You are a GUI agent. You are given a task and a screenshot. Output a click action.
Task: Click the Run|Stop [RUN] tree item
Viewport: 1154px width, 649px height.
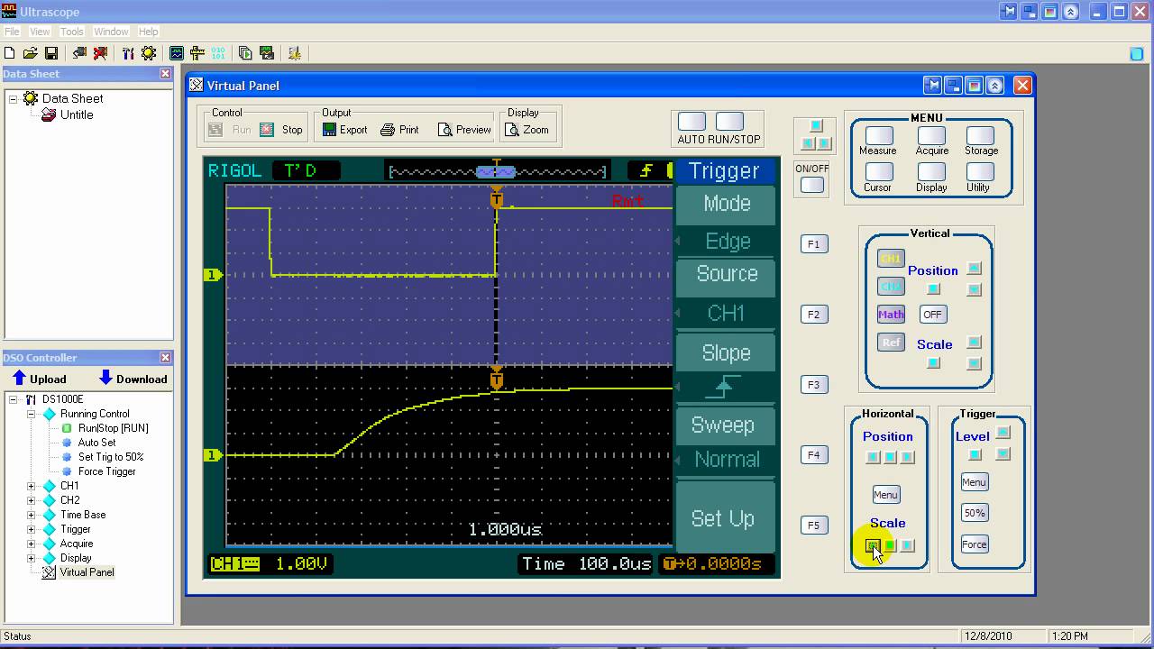(x=114, y=428)
